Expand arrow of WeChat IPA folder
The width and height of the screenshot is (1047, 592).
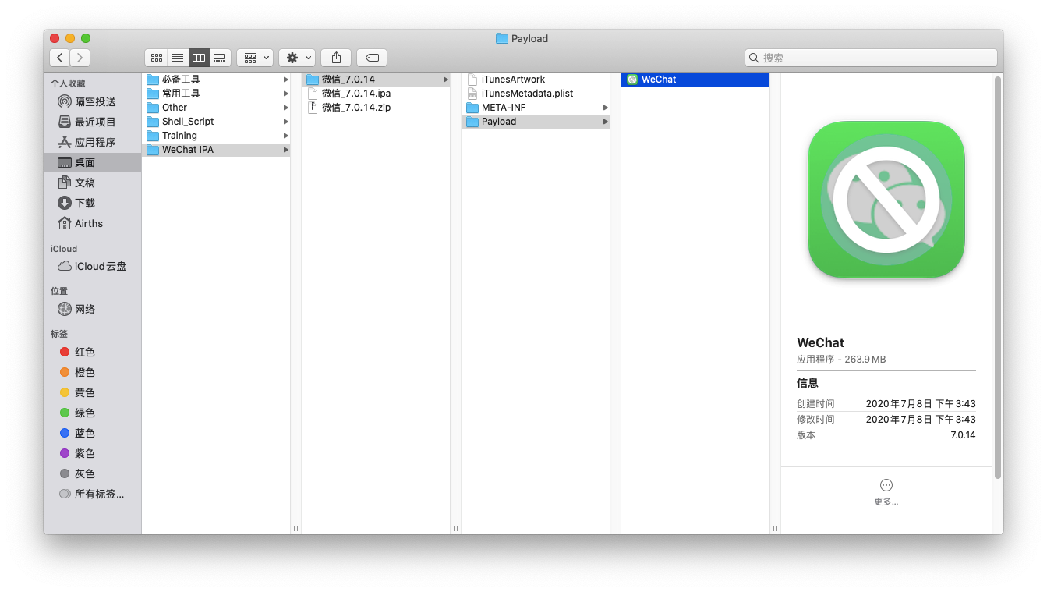(286, 150)
